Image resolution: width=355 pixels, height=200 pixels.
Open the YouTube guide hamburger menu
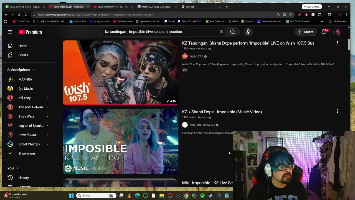[10, 32]
